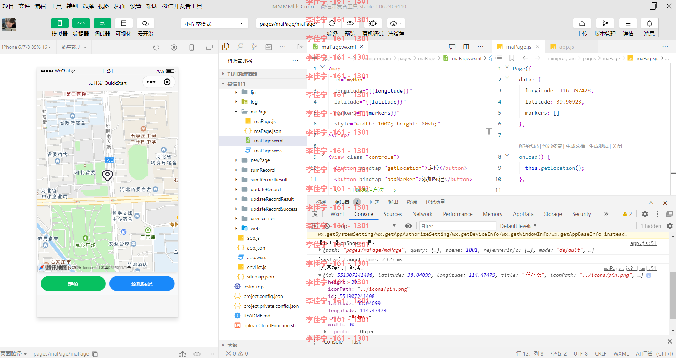Click the preview (预览) eye icon
The width and height of the screenshot is (676, 358).
tap(350, 23)
